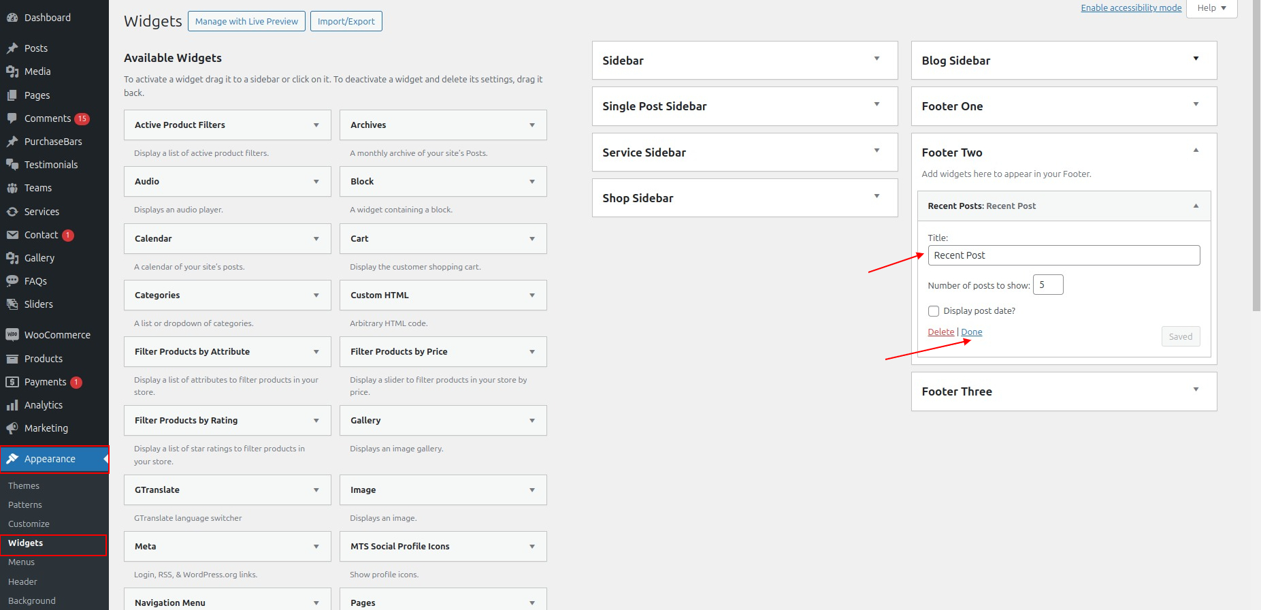Screen dimensions: 1261x610
Task: Click the Media library icon
Action: [12, 71]
